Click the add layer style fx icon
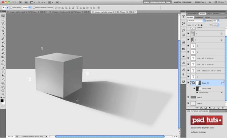227x138 pixels. point(201,108)
